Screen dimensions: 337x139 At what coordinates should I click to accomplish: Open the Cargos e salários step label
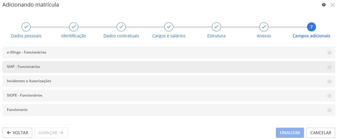click(169, 36)
